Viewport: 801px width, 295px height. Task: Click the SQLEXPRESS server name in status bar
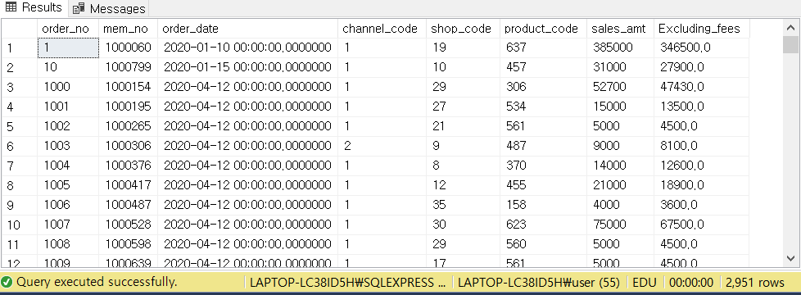click(348, 282)
